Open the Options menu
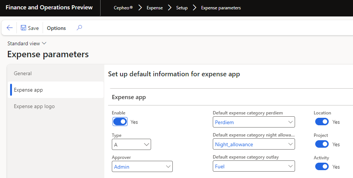353x178 pixels. click(56, 28)
